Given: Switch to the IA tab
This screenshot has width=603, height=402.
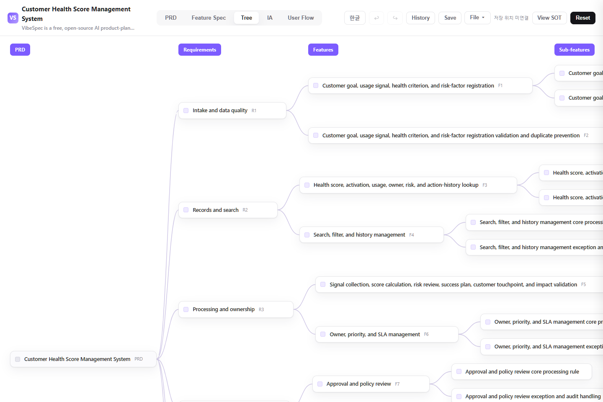Looking at the screenshot, I should [x=270, y=18].
